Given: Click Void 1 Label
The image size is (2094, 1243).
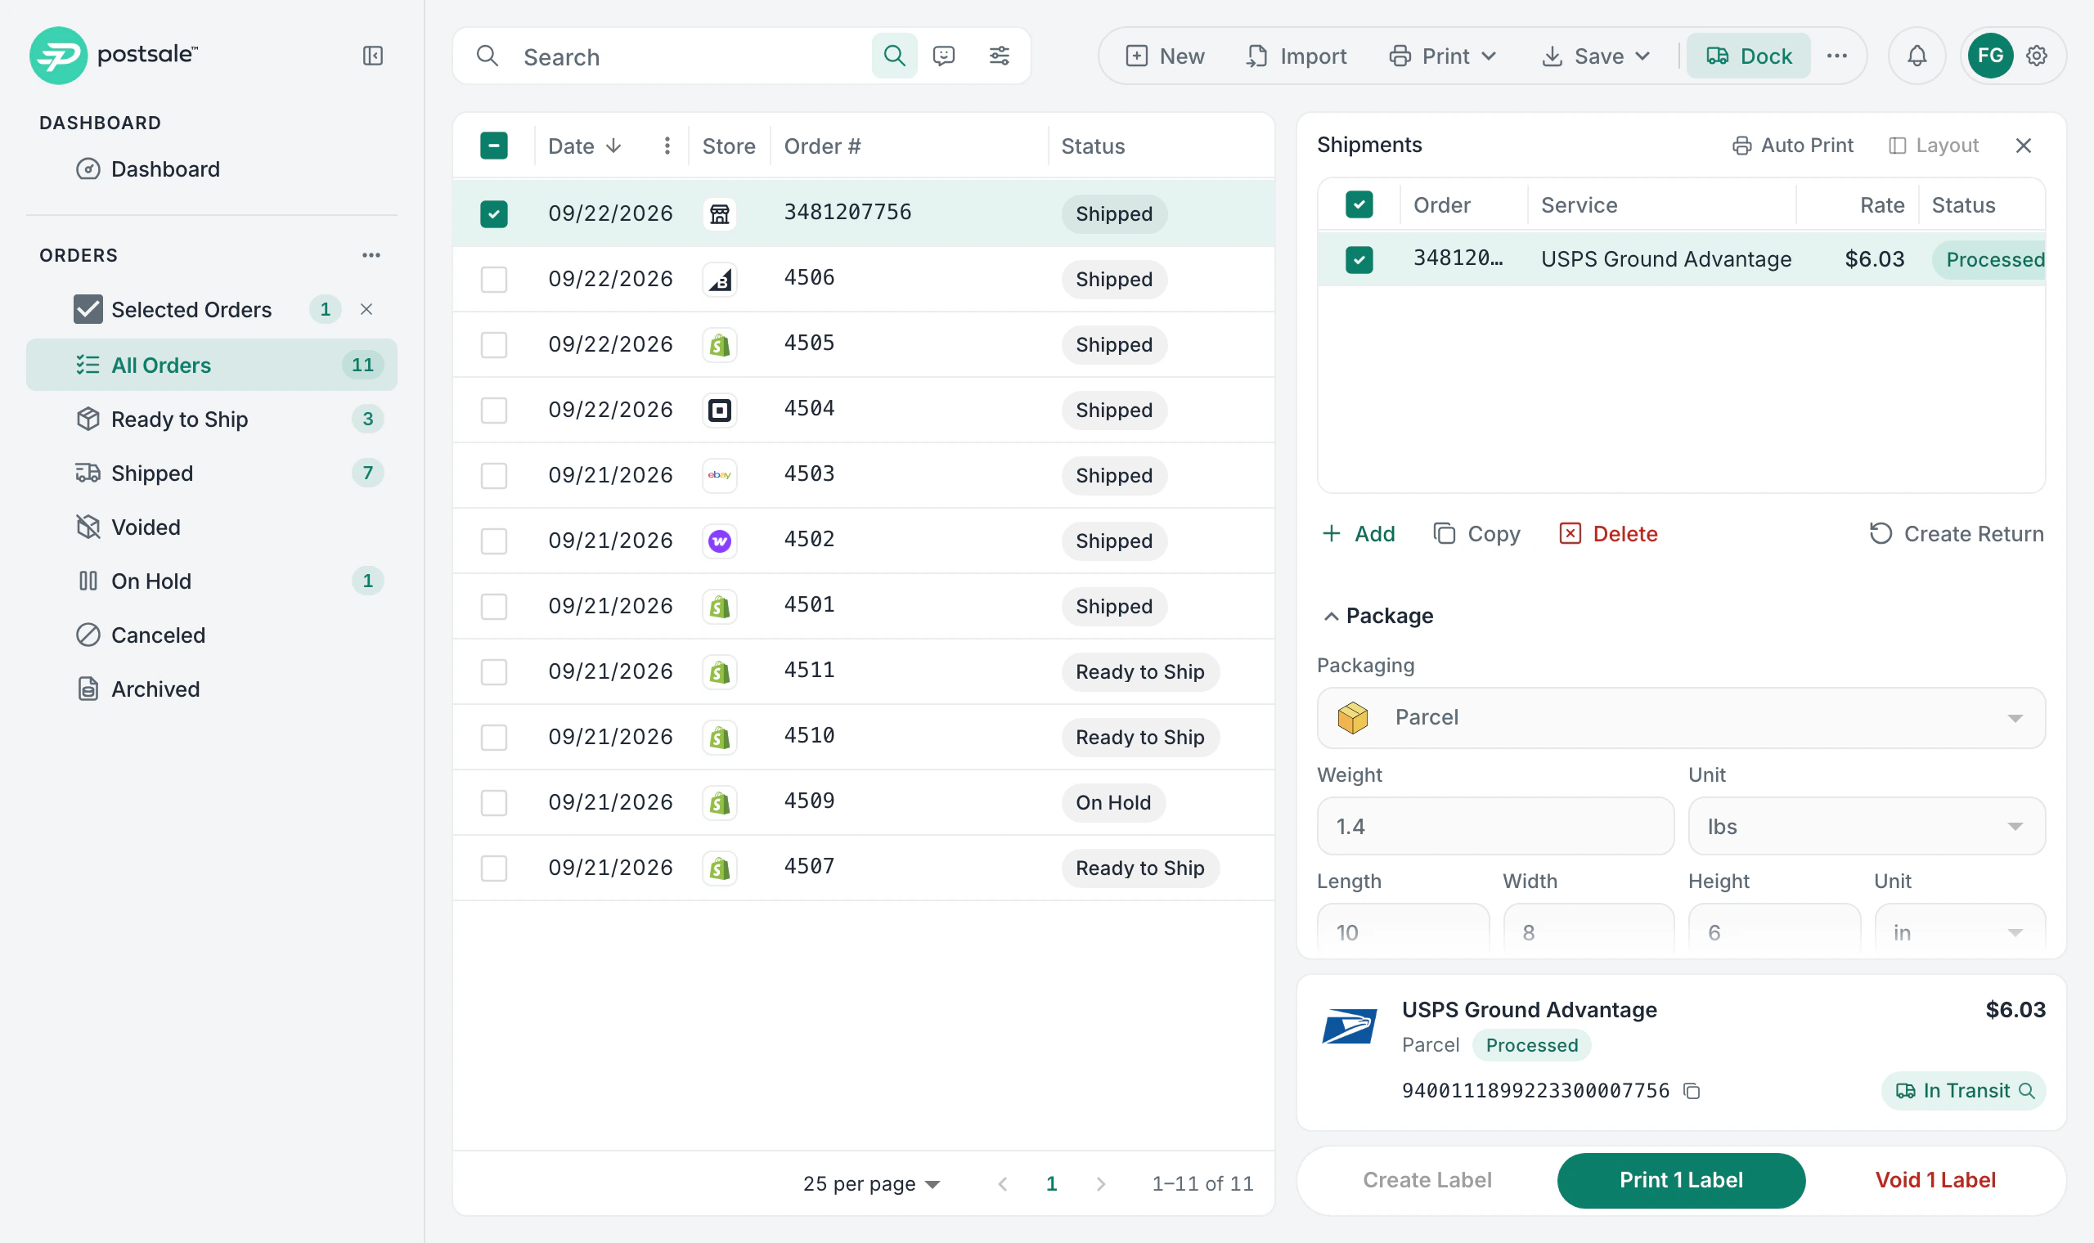Looking at the screenshot, I should pyautogui.click(x=1934, y=1180).
